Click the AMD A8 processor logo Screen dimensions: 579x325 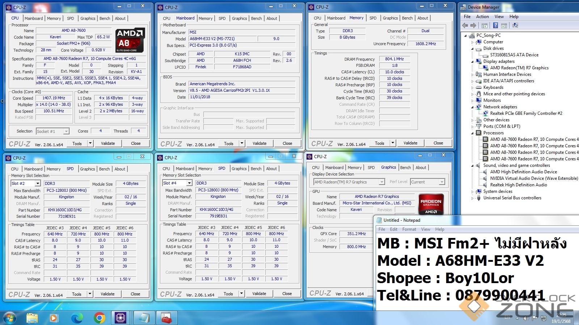tap(131, 40)
